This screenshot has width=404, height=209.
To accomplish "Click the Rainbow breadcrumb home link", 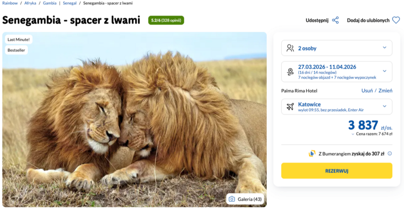I will tap(10, 4).
